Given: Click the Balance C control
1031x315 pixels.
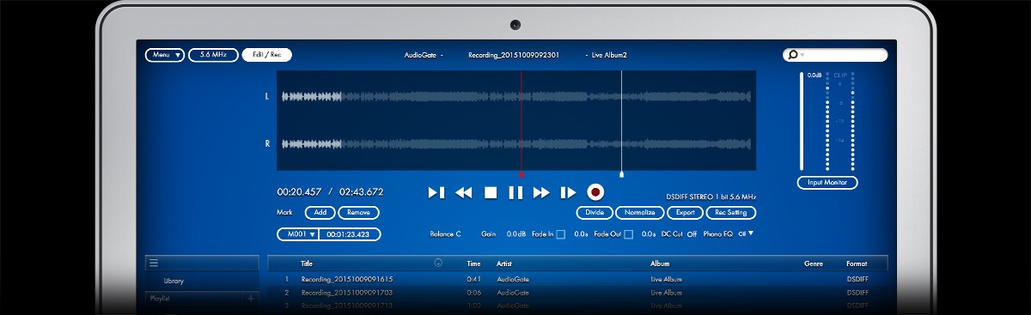Looking at the screenshot, I should tap(445, 233).
